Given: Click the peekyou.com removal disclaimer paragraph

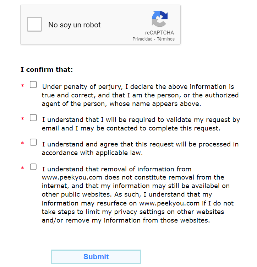Looking at the screenshot, I should pos(137,194).
